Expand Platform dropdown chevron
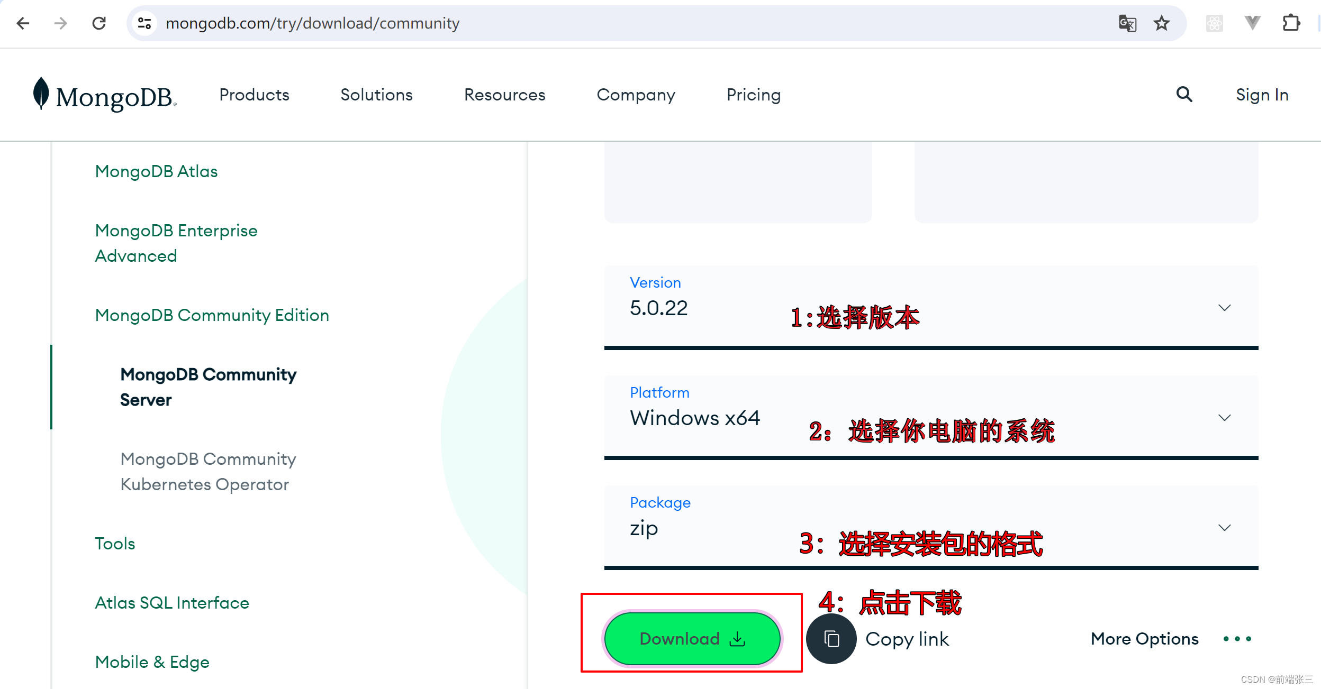 (1224, 418)
